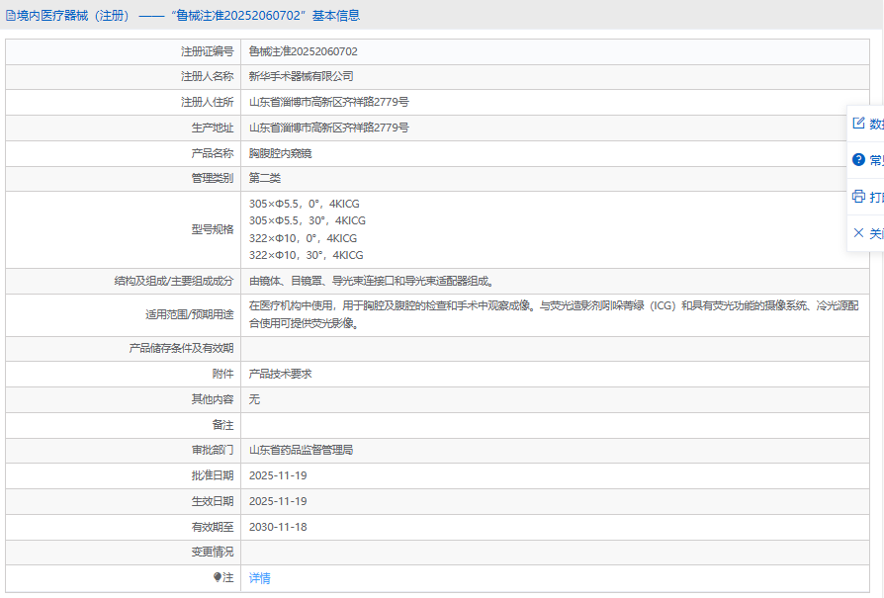Click the 管理类别 value 第二类
The image size is (884, 598).
click(265, 178)
